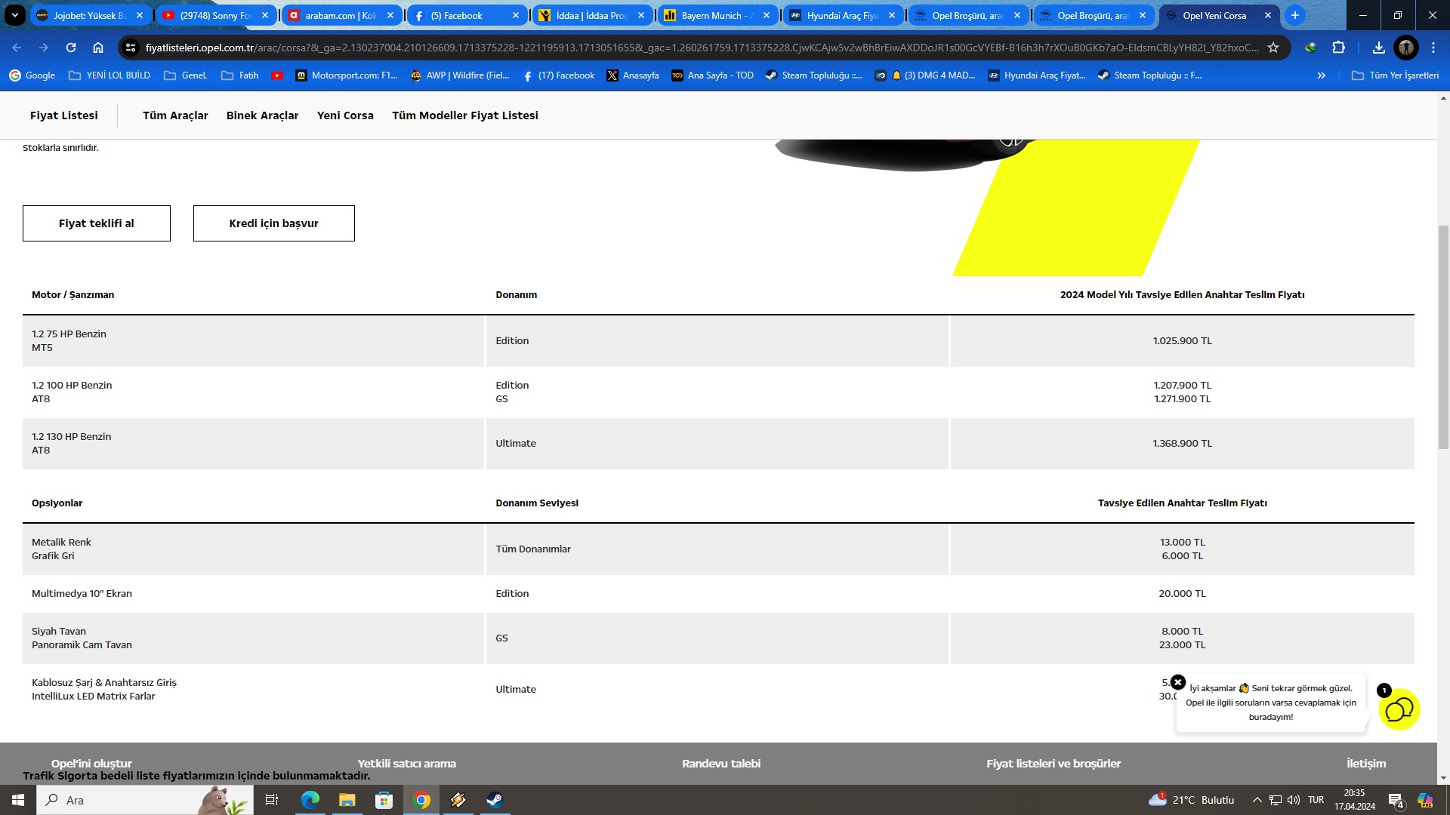The image size is (1450, 815).
Task: Open the Motorsport.com bookmark
Action: point(347,75)
